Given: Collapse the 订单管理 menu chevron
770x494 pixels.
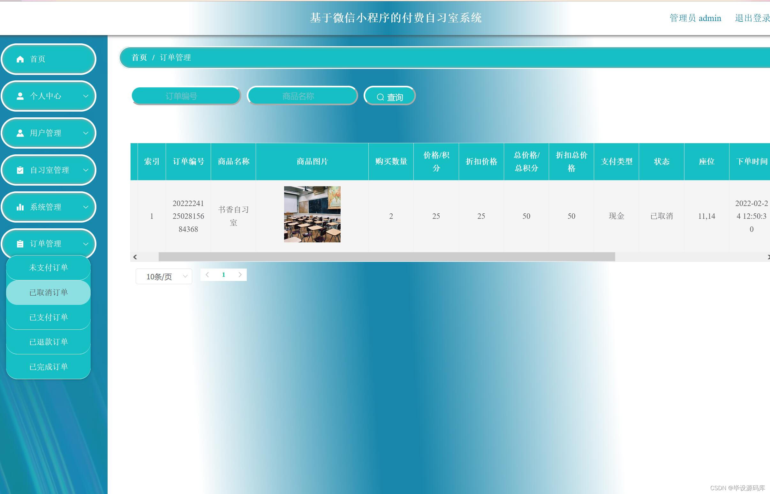Looking at the screenshot, I should click(86, 244).
